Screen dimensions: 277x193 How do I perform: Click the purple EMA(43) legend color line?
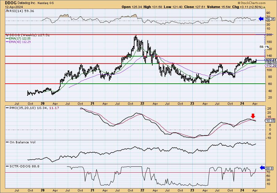click(7, 42)
